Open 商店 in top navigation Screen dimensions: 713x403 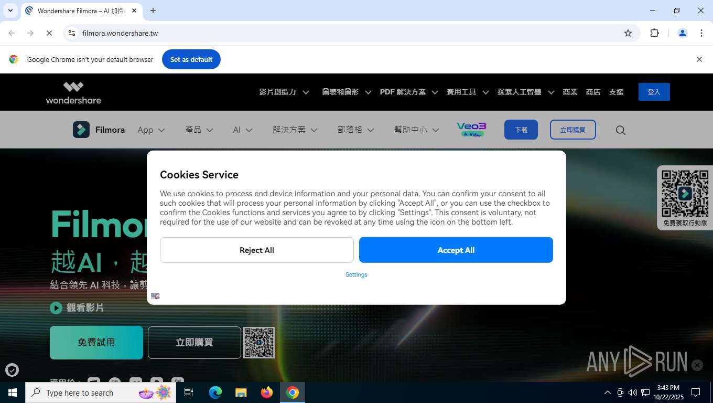(593, 92)
